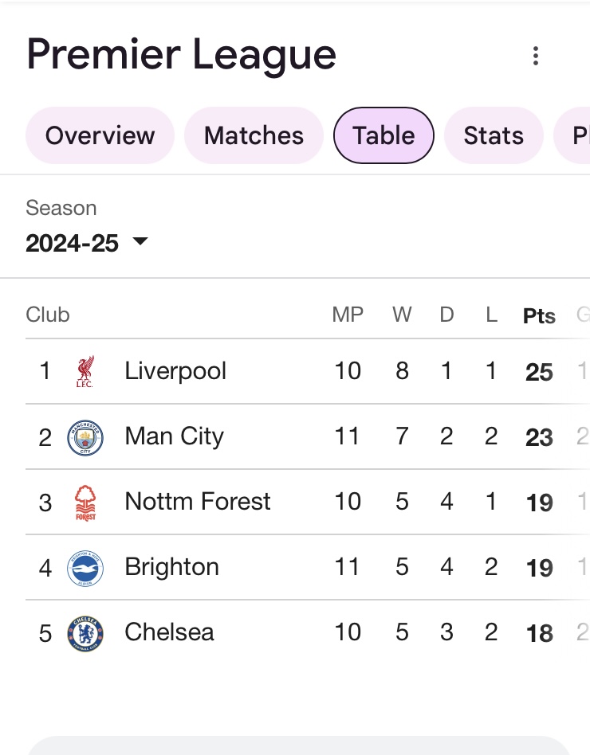The height and width of the screenshot is (755, 590).
Task: Open the Man City team link
Action: coord(174,436)
